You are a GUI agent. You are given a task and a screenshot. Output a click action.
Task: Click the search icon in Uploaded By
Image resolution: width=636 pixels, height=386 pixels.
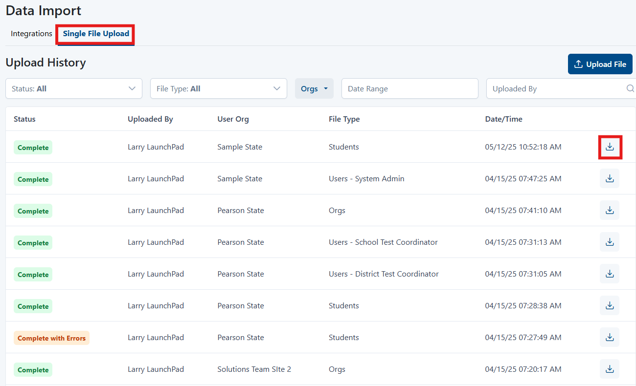point(630,89)
